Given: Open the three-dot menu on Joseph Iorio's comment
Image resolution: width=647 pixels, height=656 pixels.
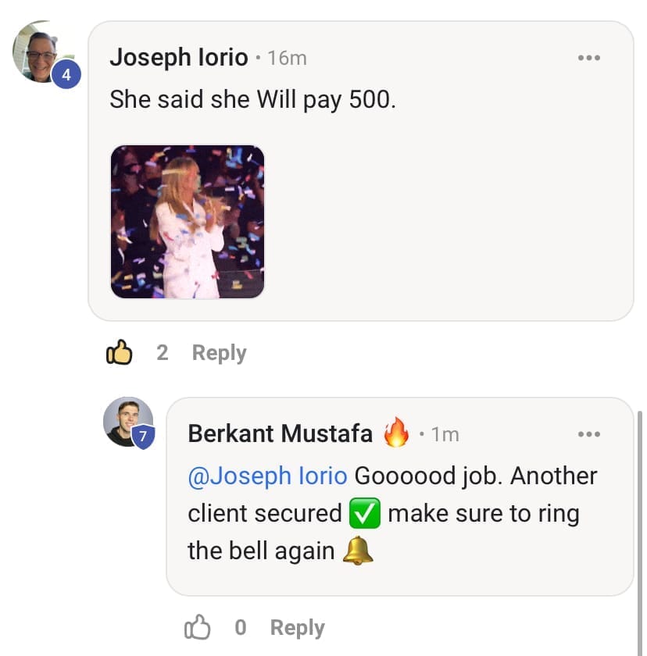Looking at the screenshot, I should click(x=588, y=58).
